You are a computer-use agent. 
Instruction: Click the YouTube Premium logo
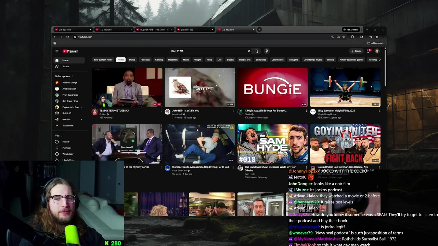point(70,51)
